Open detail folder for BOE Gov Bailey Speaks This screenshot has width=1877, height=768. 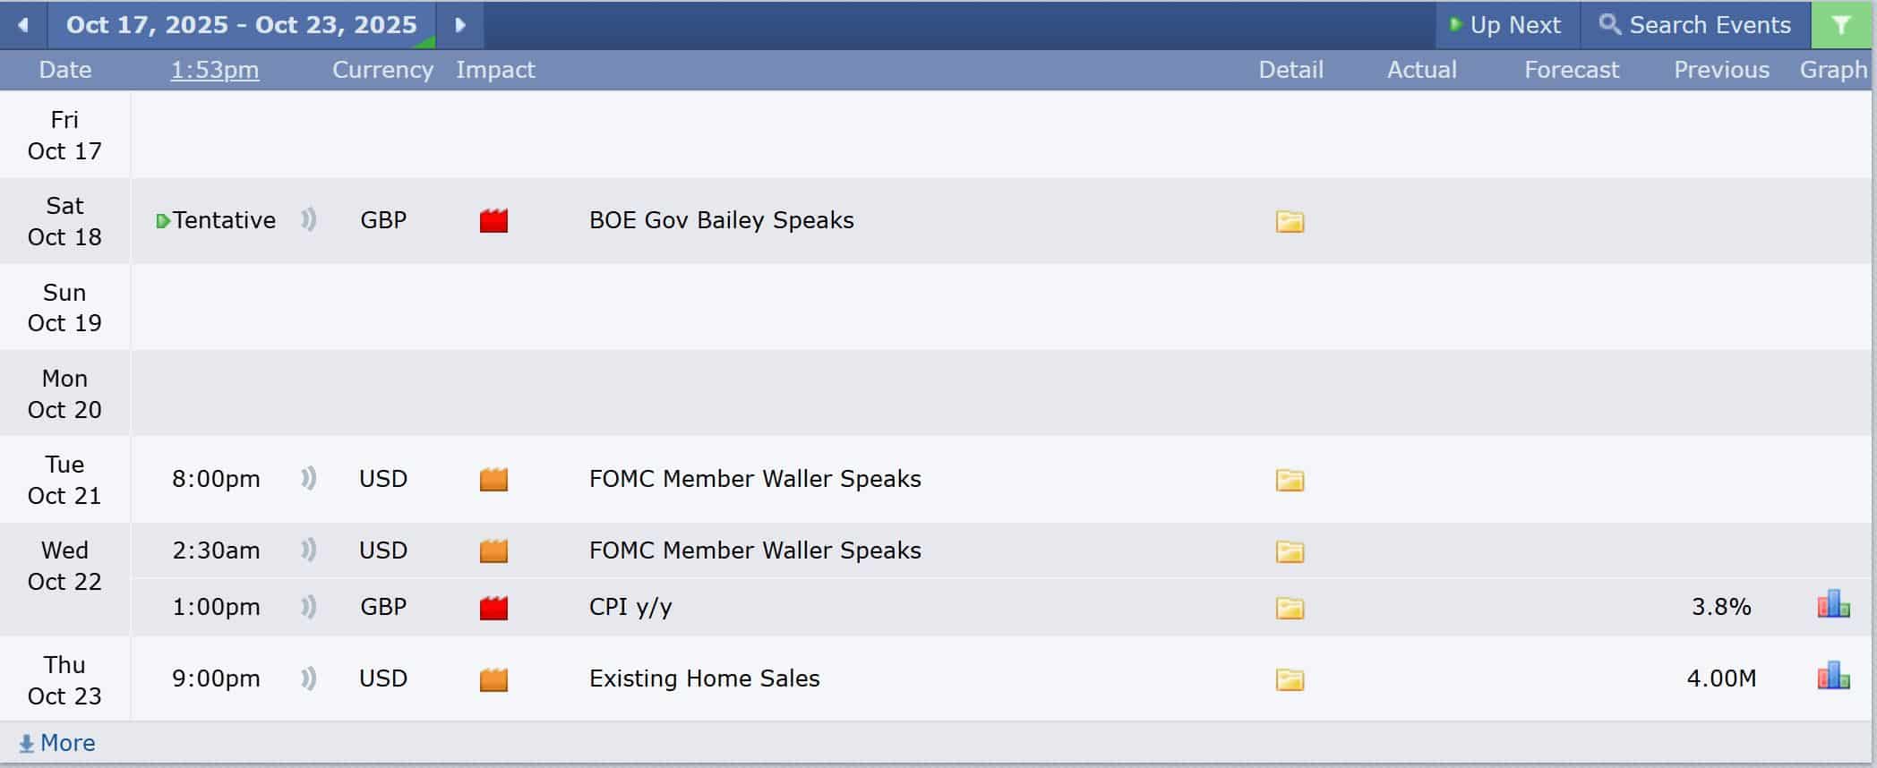coord(1290,221)
